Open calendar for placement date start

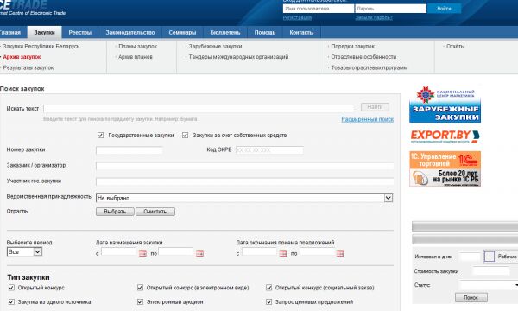[x=142, y=253]
